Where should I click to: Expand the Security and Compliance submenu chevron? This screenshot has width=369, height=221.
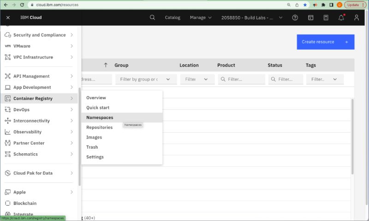pos(72,35)
